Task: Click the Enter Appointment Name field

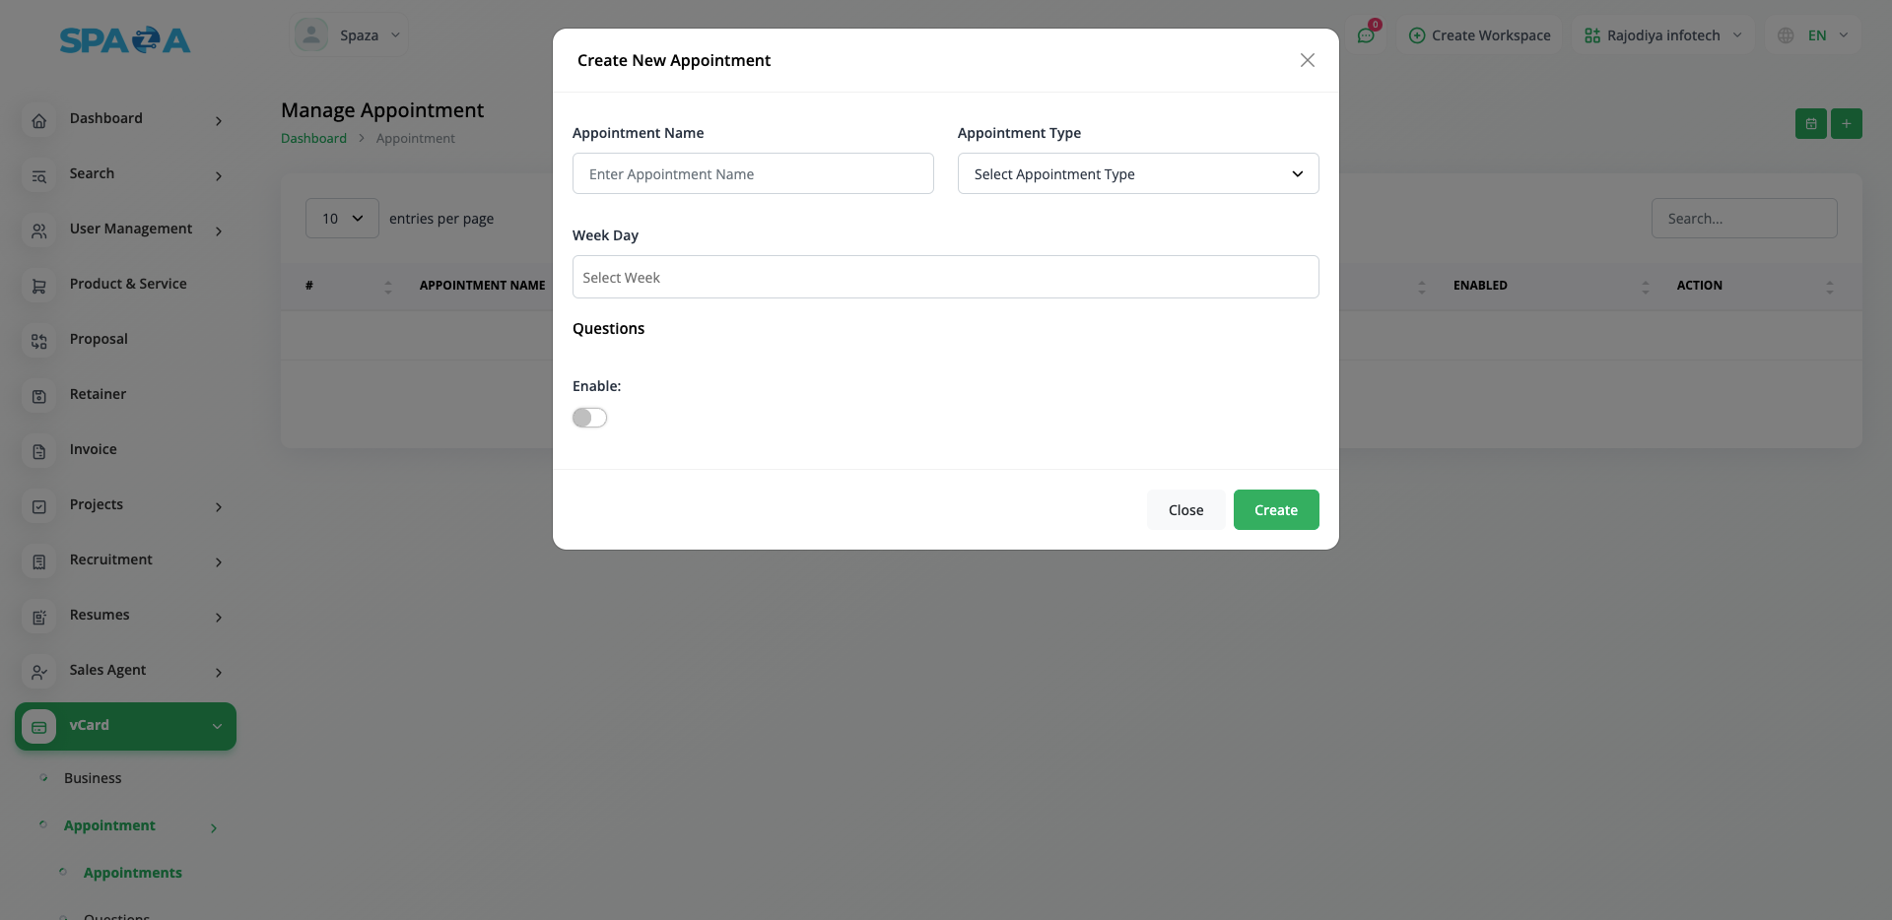Action: 753,174
